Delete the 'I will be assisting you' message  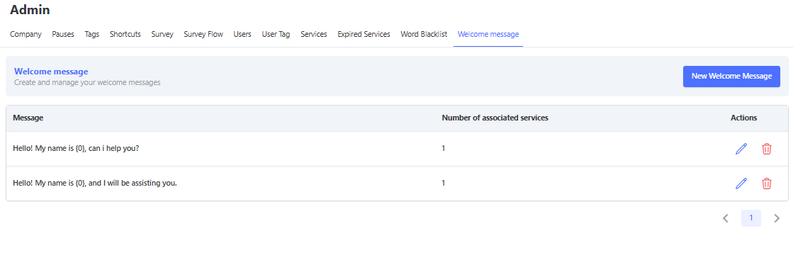767,183
